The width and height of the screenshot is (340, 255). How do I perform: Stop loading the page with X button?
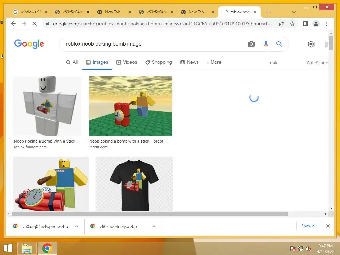pyautogui.click(x=35, y=24)
